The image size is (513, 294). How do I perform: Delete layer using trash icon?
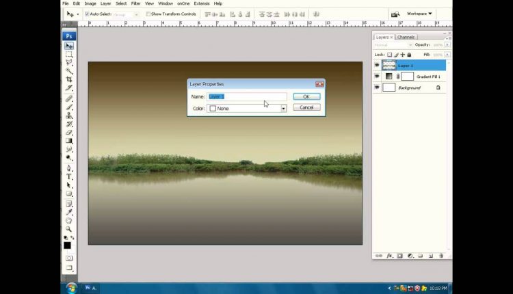click(x=441, y=256)
